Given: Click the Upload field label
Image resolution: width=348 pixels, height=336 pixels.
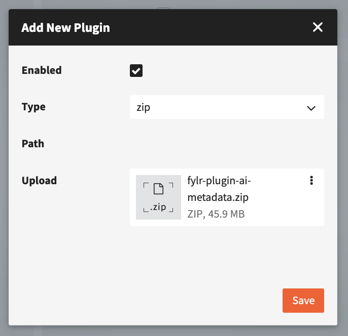Looking at the screenshot, I should [39, 180].
